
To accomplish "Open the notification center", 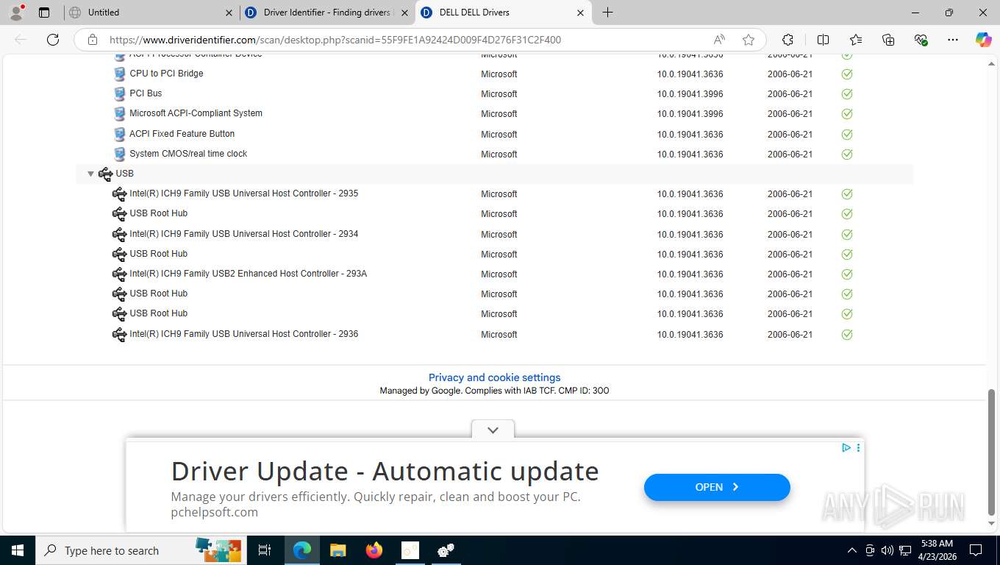I will [x=976, y=550].
